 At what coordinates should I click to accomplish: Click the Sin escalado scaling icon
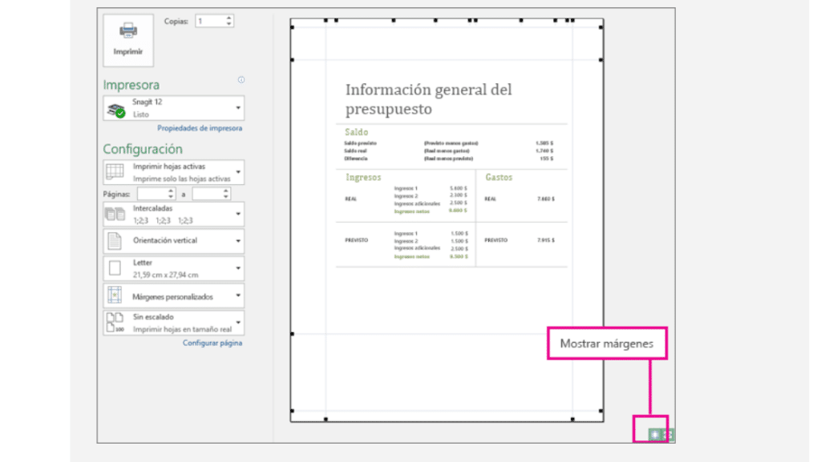(x=115, y=323)
